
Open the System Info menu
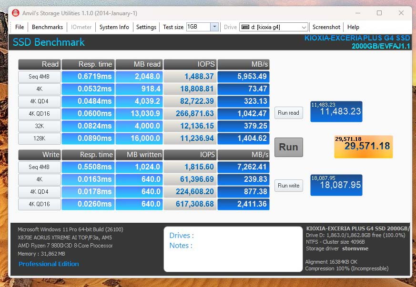(114, 27)
